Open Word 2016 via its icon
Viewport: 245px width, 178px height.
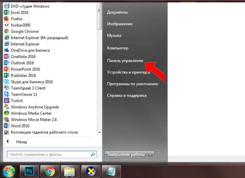click(7, 126)
